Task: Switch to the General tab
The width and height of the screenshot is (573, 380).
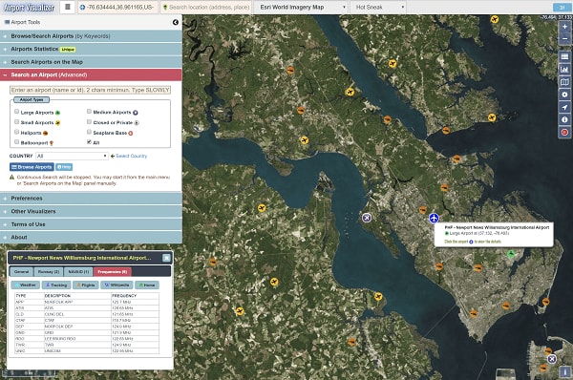Action: pos(21,271)
